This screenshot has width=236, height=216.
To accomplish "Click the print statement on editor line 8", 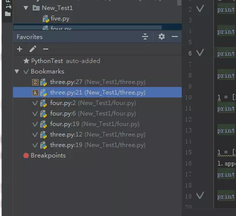I will (226, 75).
